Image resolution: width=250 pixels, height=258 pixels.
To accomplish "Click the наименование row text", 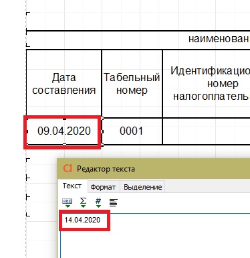I will [x=219, y=39].
